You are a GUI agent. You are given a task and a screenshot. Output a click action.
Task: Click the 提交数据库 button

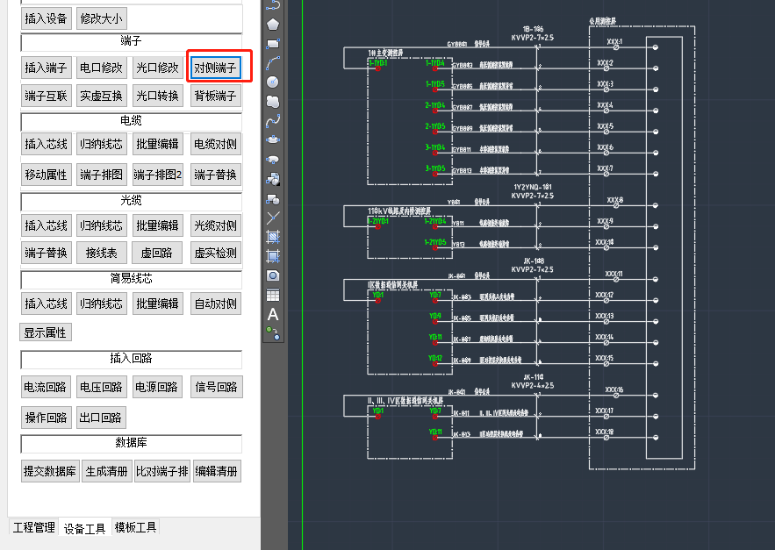tap(50, 471)
